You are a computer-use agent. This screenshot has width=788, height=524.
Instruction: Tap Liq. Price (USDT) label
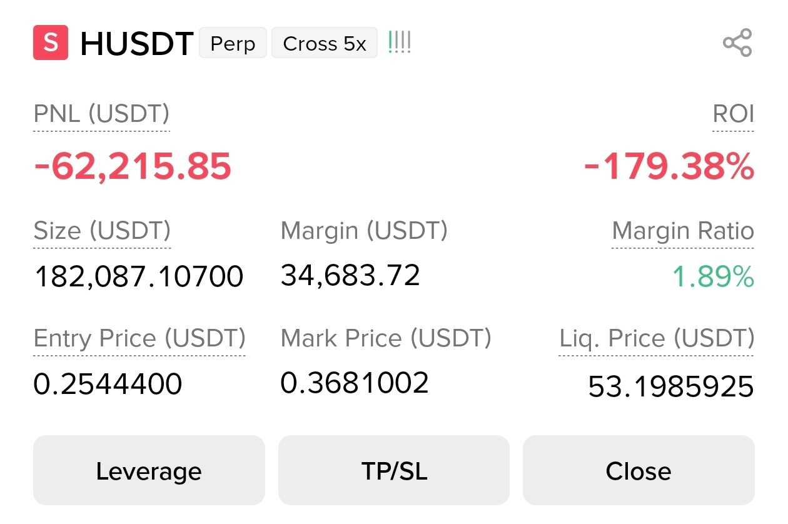(x=657, y=338)
